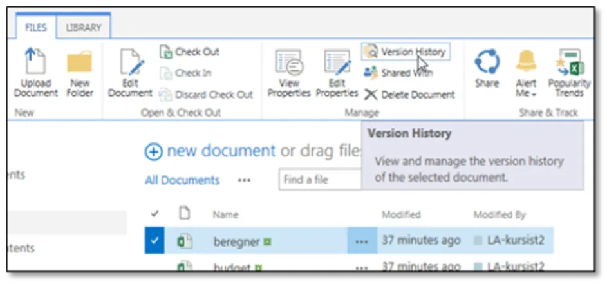This screenshot has height=284, width=607.
Task: Sort by the Modified column header
Action: click(x=401, y=214)
